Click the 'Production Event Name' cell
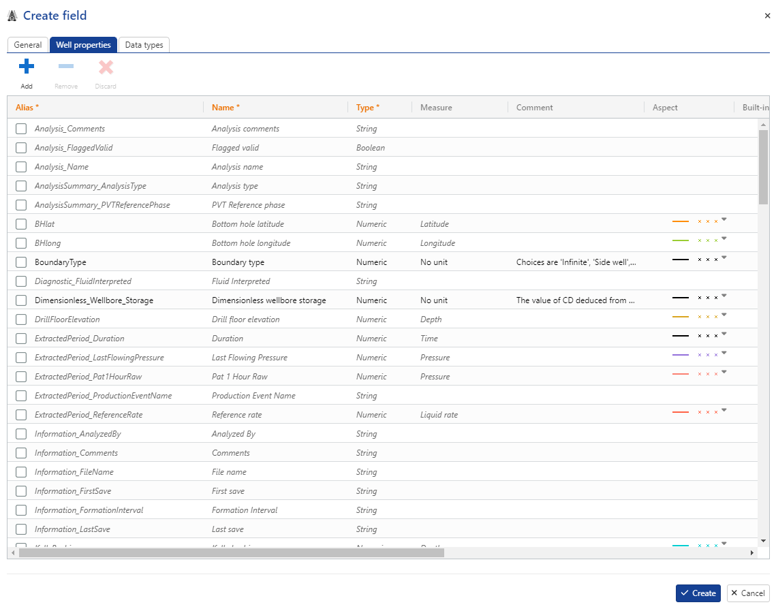Viewport: 776px width, 609px height. [x=253, y=396]
